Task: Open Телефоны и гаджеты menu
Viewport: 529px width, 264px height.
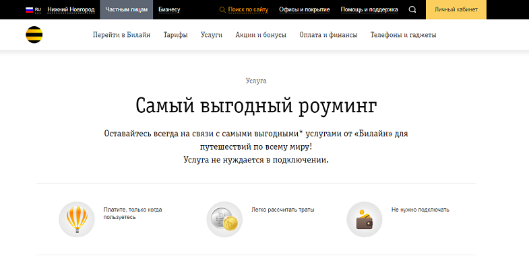Action: (403, 35)
